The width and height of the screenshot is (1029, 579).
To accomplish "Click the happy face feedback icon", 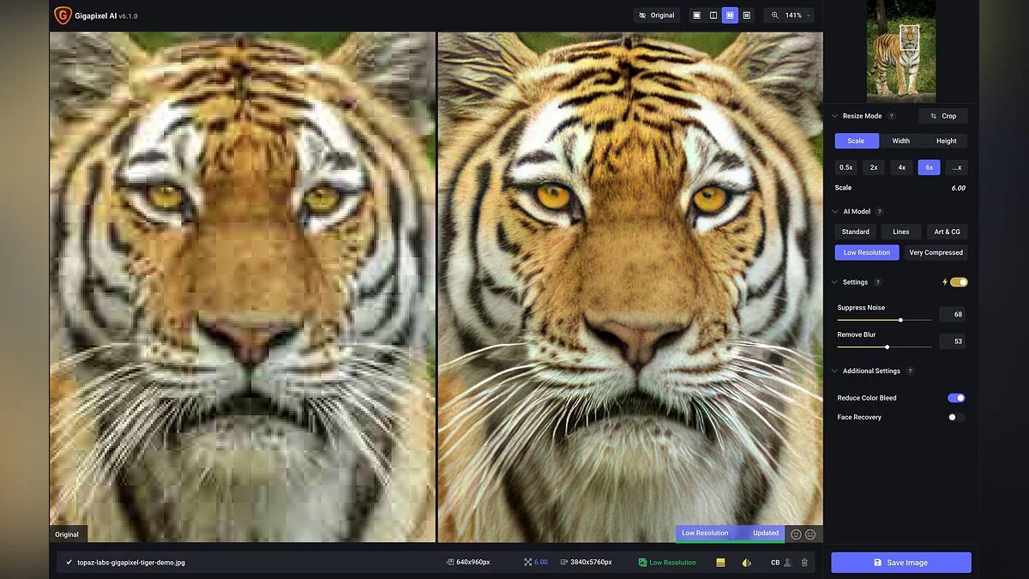I will [x=796, y=534].
